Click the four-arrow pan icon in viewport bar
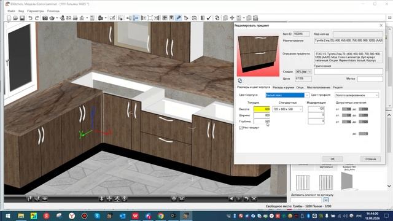Screen dimensions: 393x221 [109, 199]
